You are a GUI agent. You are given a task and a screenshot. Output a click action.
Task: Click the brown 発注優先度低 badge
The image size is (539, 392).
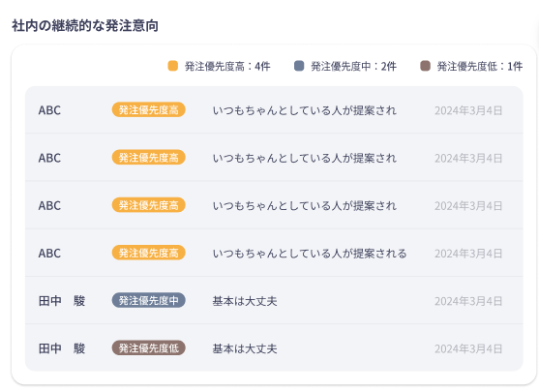click(148, 348)
